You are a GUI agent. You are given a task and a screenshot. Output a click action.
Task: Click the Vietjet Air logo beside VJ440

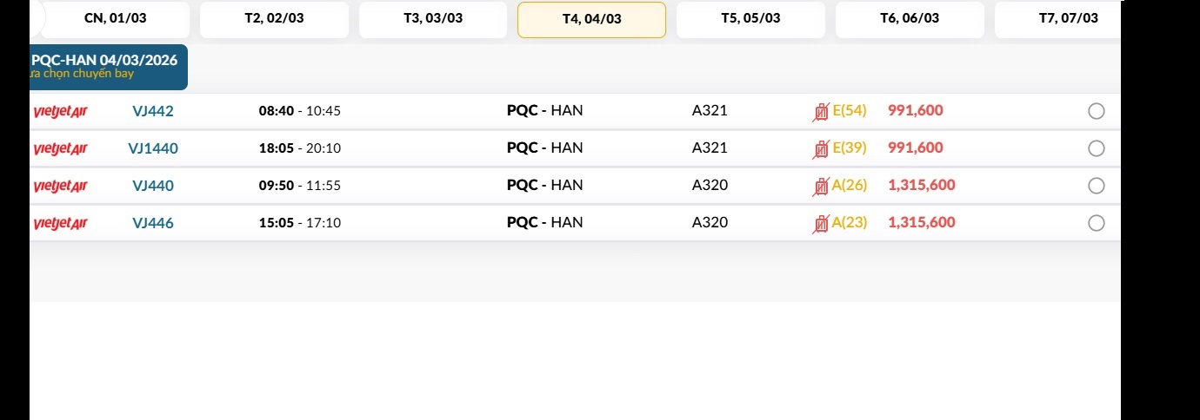point(61,187)
